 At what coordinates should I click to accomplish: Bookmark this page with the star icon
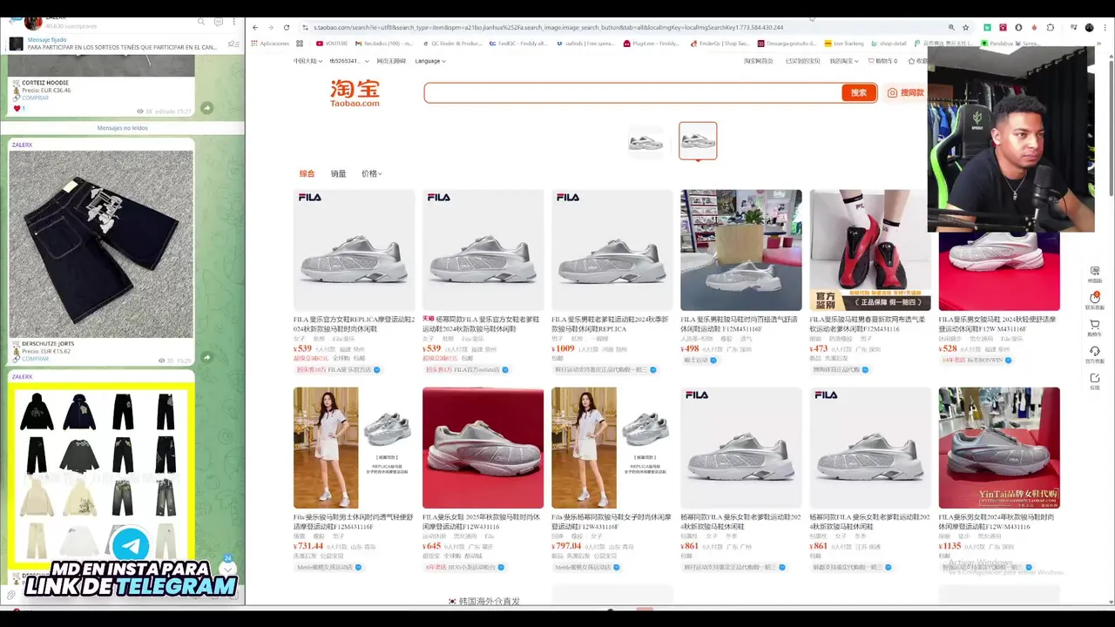[x=965, y=28]
